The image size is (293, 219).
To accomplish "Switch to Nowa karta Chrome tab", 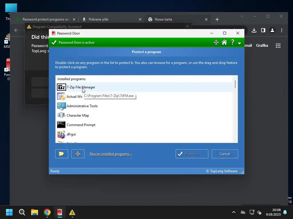I will [177, 19].
